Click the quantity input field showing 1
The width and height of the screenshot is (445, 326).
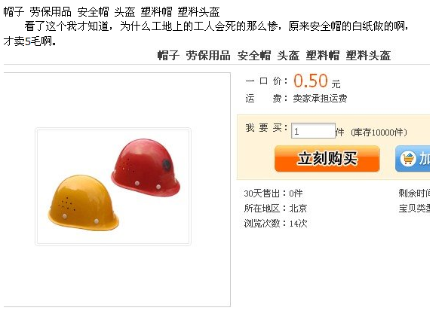pos(313,131)
